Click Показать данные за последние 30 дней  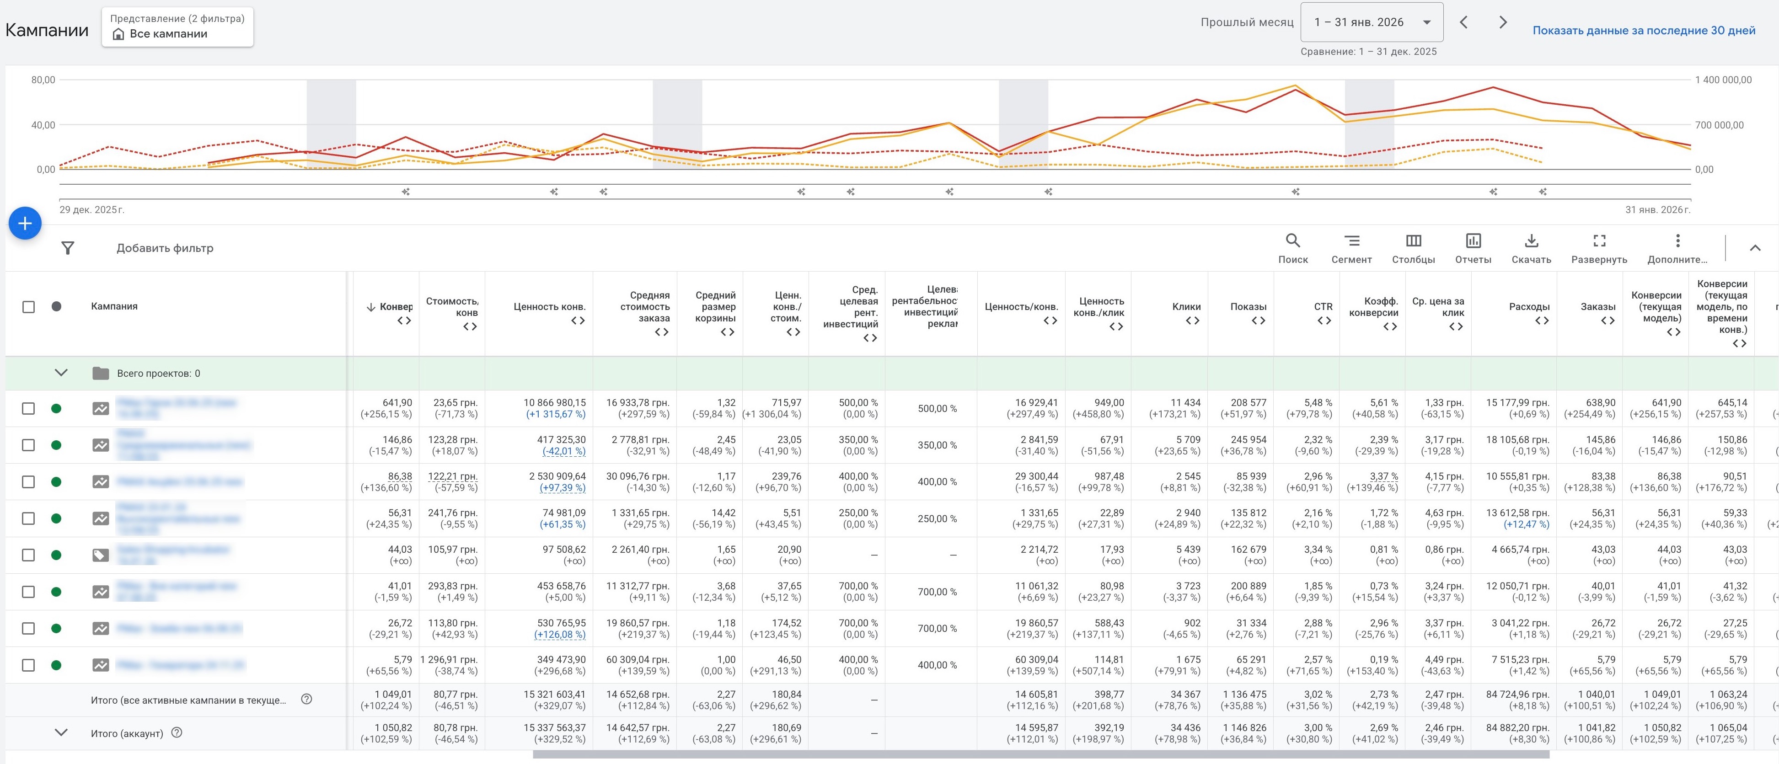1643,30
